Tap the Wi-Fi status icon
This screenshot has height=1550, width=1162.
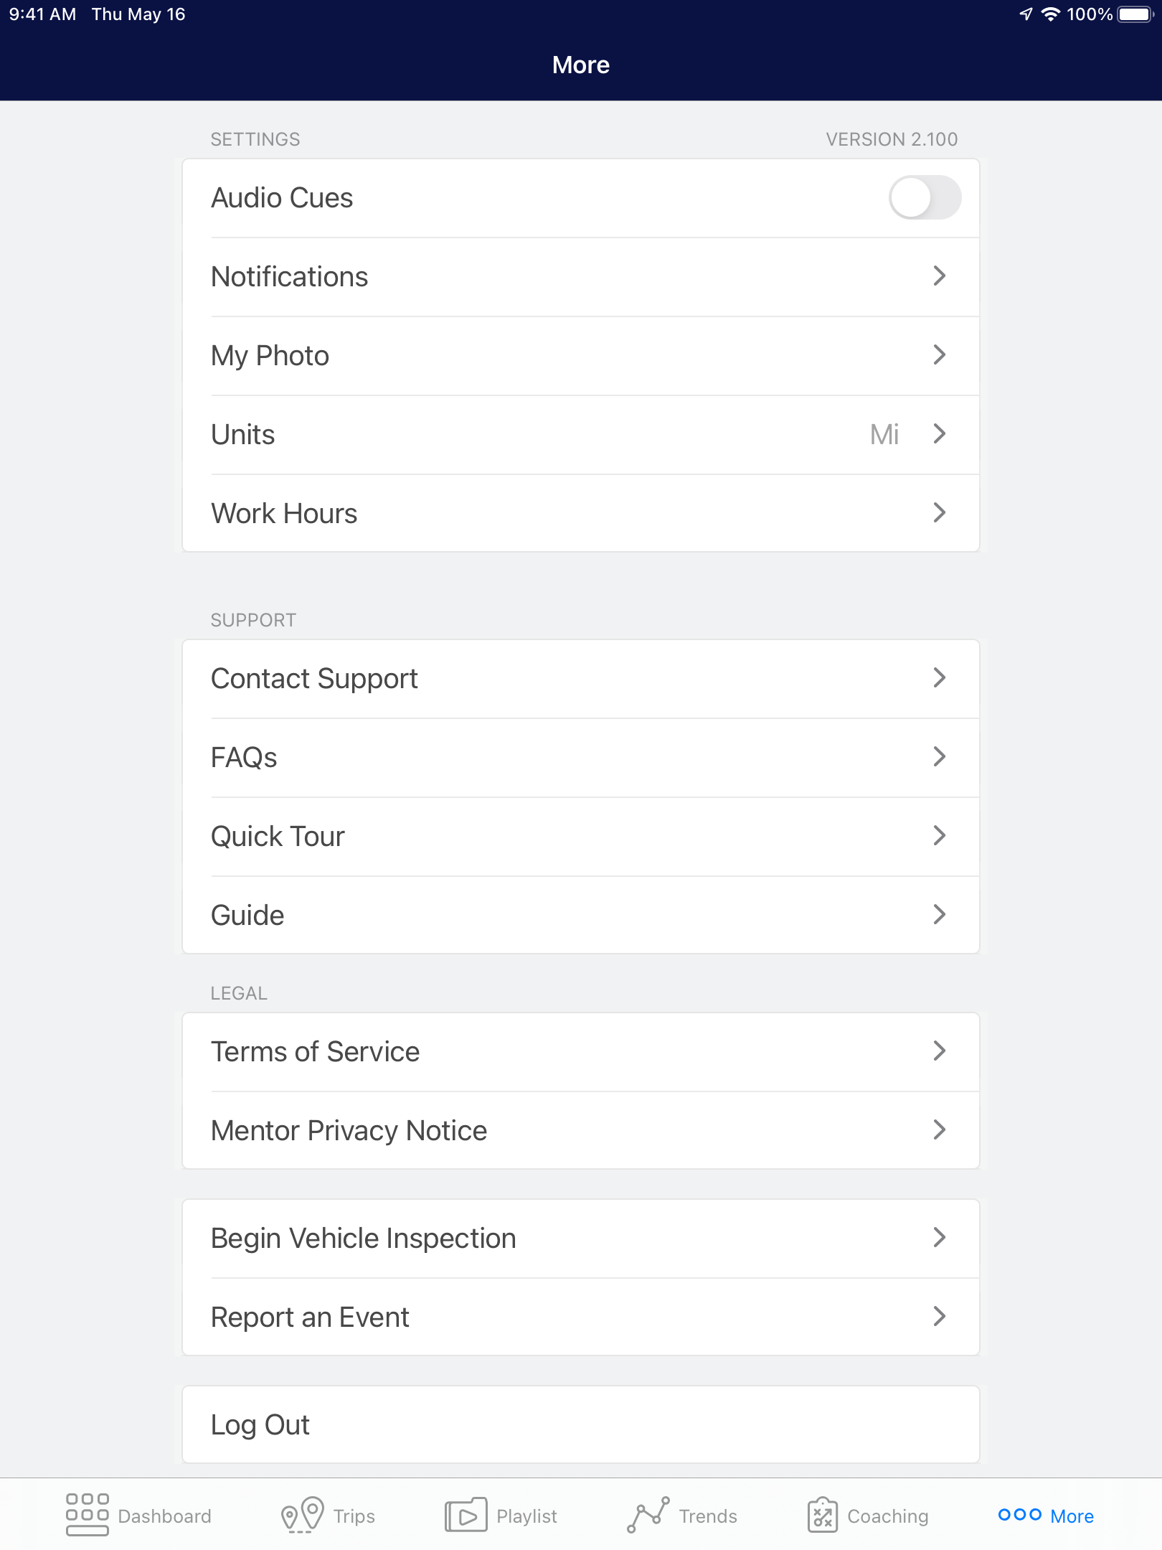click(1050, 14)
